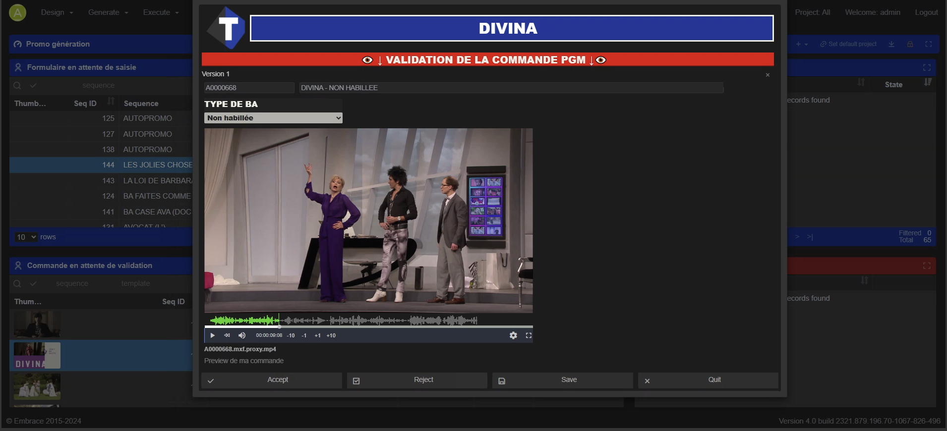Click search icon in Commande panel
Image resolution: width=947 pixels, height=431 pixels.
(17, 284)
